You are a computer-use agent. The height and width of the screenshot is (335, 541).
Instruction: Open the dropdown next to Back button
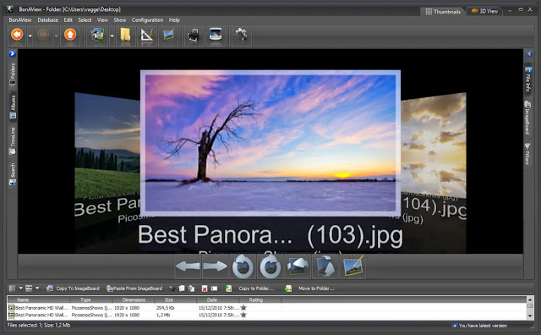[x=30, y=36]
